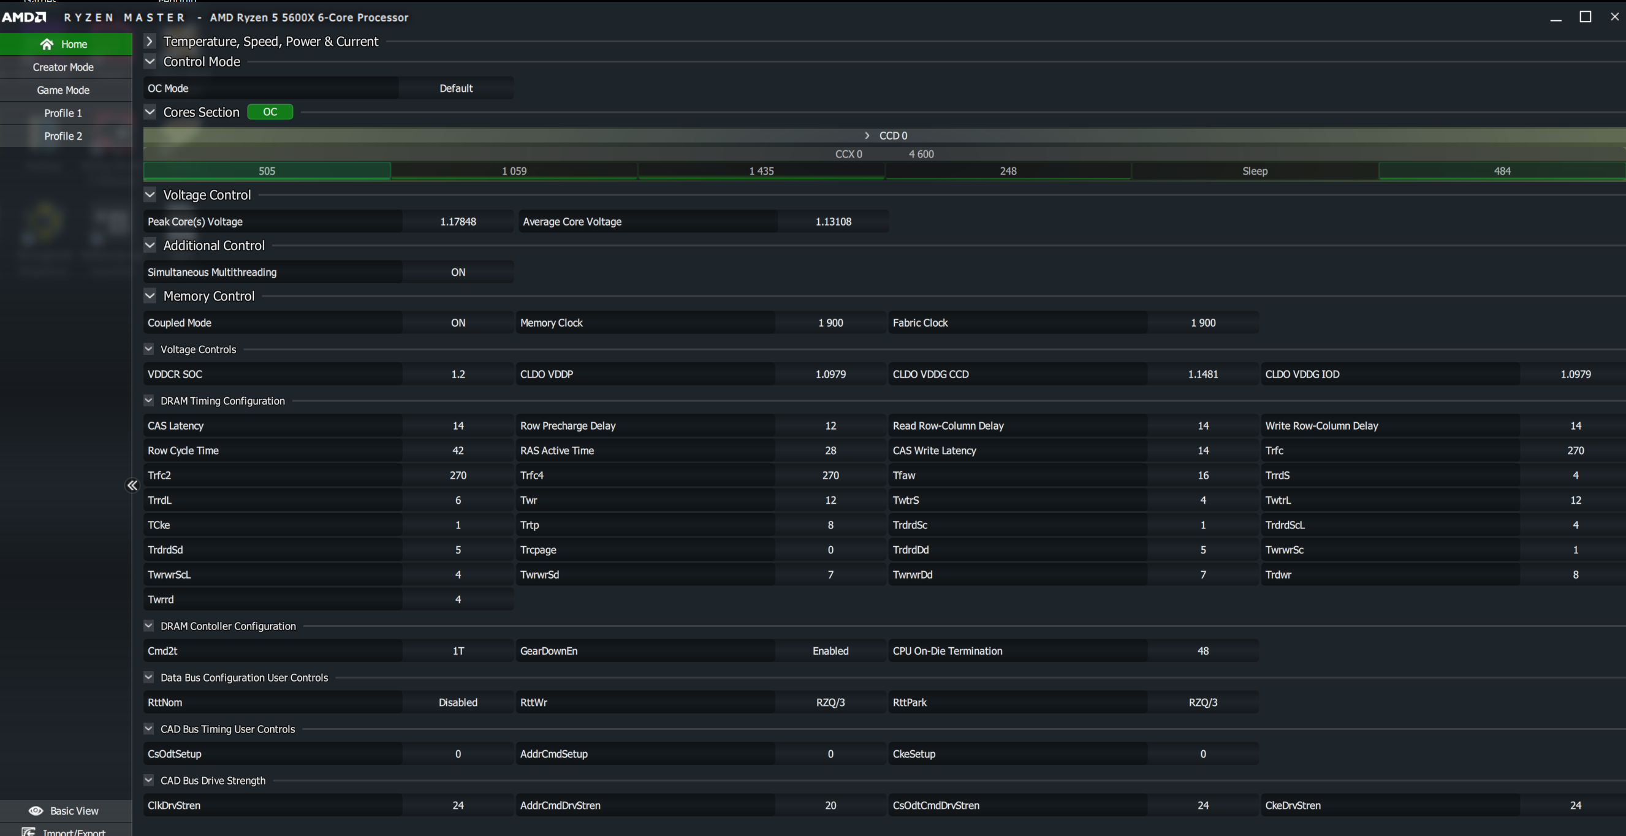Collapse the Control Mode section
The height and width of the screenshot is (836, 1626).
[150, 61]
